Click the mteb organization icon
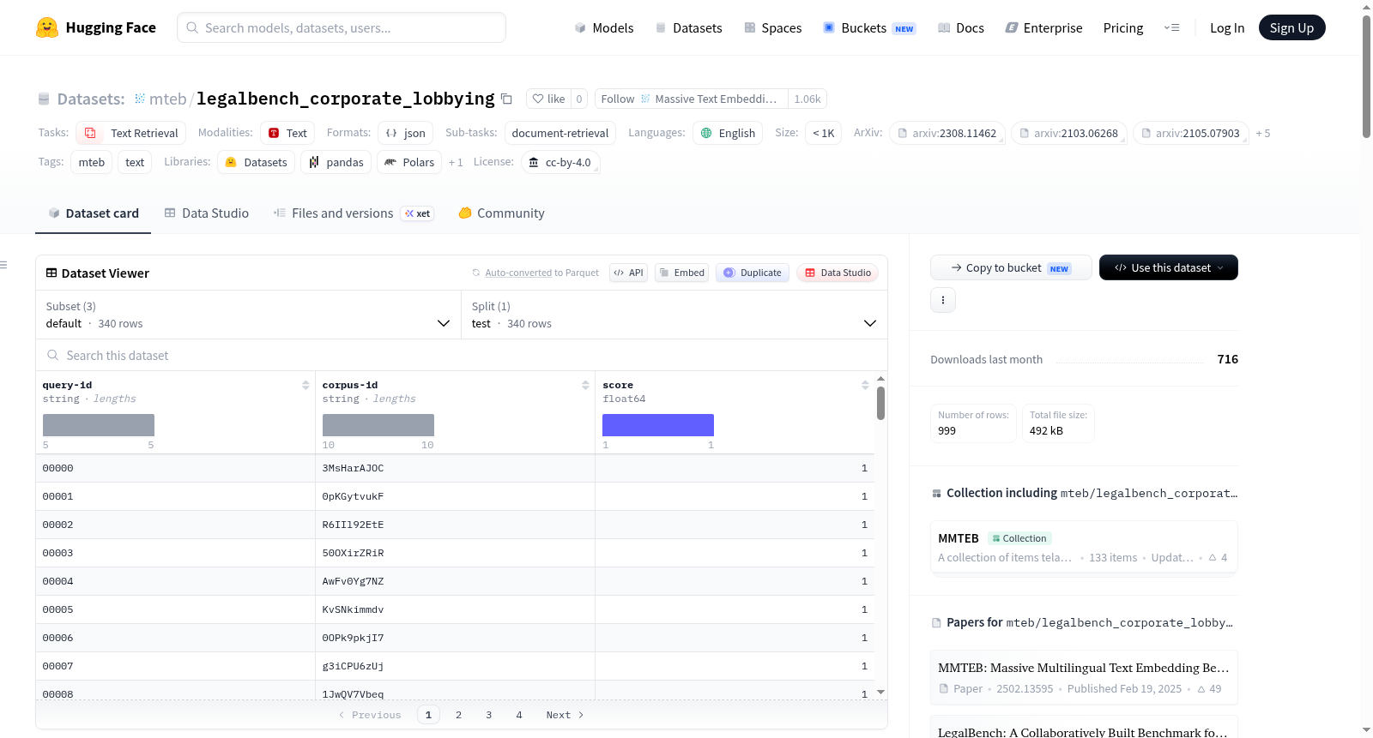This screenshot has height=738, width=1373. 140,99
